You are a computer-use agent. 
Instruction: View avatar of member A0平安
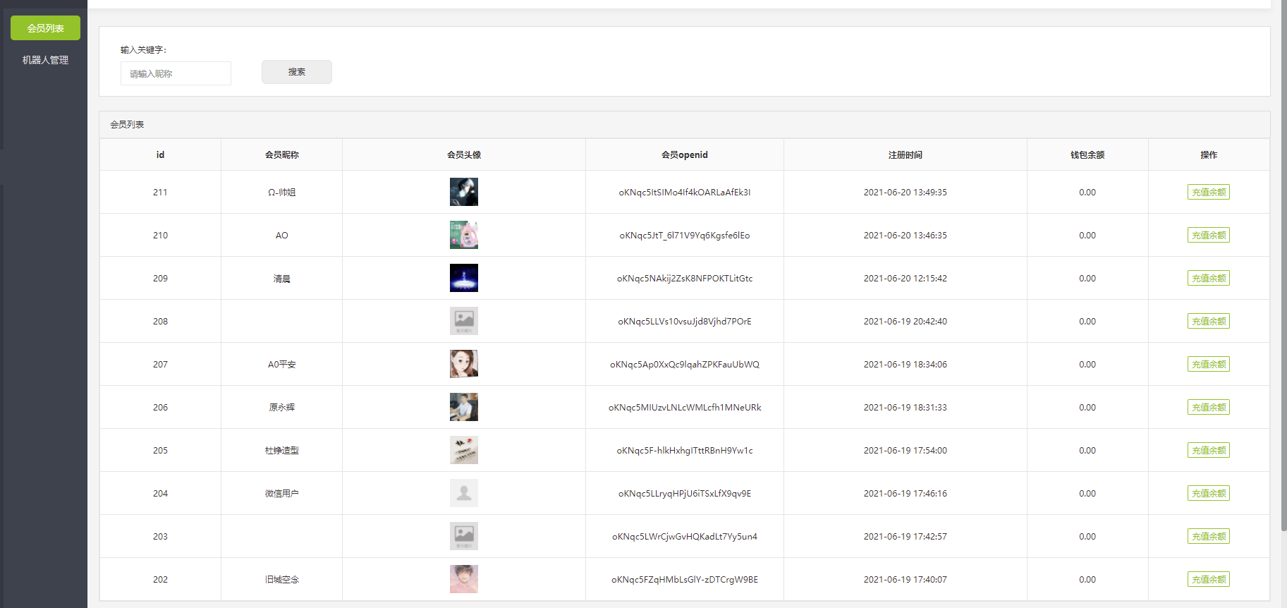pos(463,364)
